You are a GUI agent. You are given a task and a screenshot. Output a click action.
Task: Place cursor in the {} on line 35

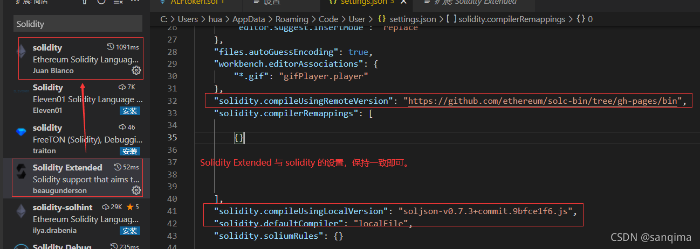click(x=239, y=138)
